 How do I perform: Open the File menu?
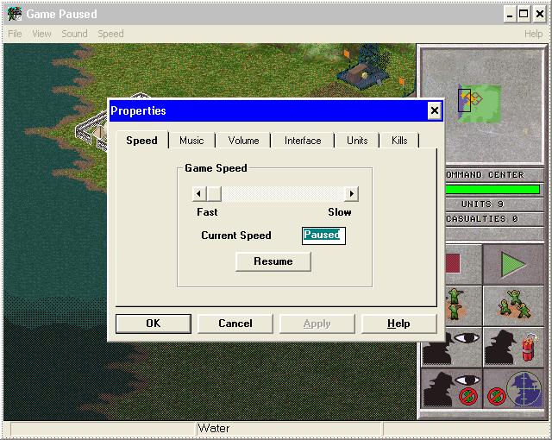pos(15,34)
